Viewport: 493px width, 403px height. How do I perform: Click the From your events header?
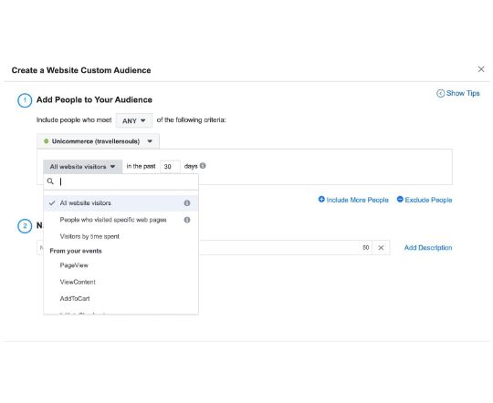76,251
